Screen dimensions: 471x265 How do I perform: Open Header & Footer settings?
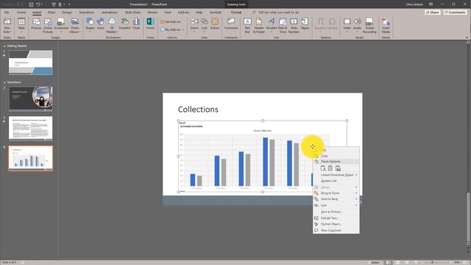(x=258, y=26)
